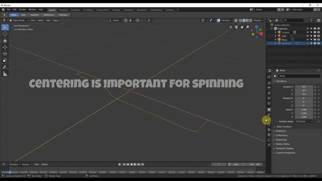Open the Global orientation dropdown
322x181 pixels.
[116, 21]
